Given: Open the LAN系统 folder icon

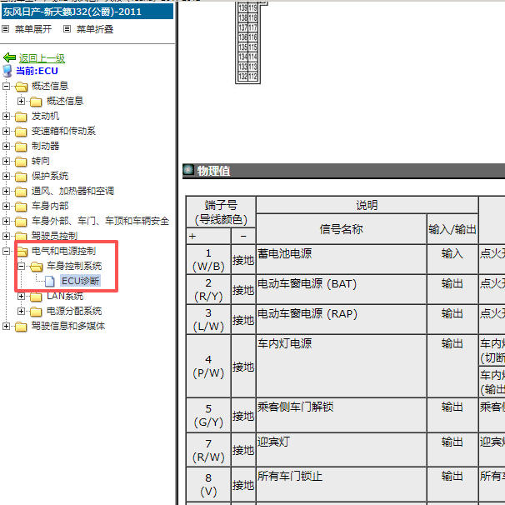Looking at the screenshot, I should pyautogui.click(x=36, y=297).
